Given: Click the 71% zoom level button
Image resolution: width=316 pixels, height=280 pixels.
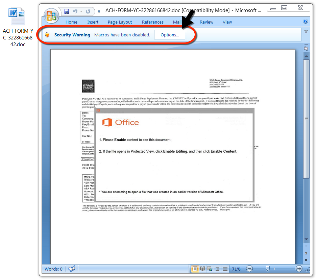Looking at the screenshot, I should [236, 269].
